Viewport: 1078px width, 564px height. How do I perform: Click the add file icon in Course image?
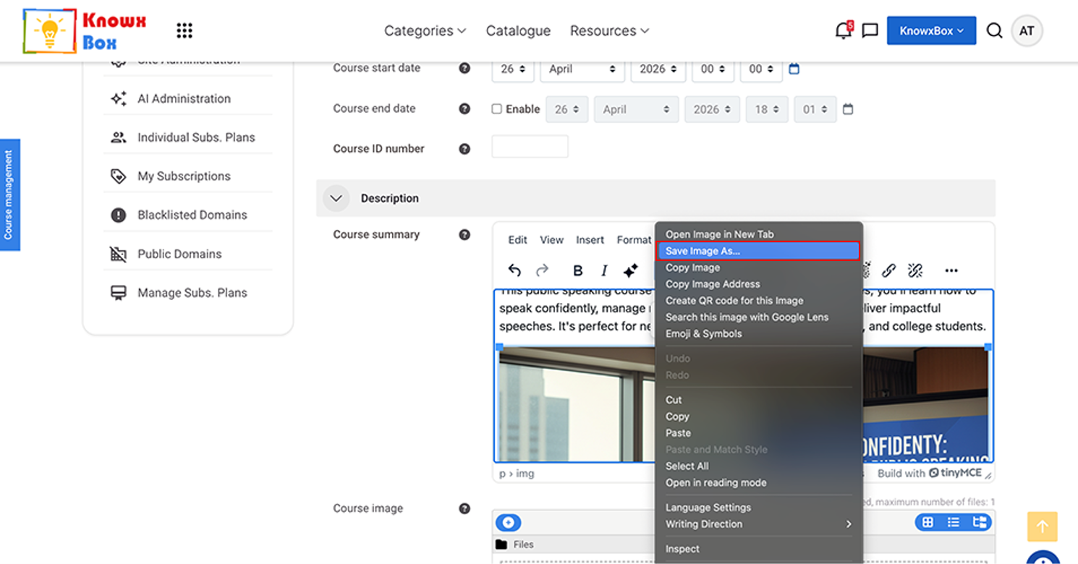508,523
